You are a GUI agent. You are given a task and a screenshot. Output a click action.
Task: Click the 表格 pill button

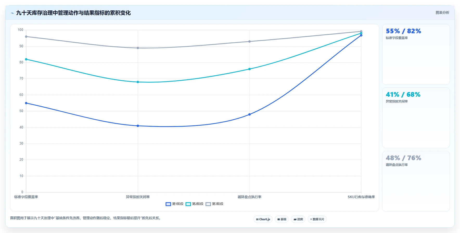(282, 219)
